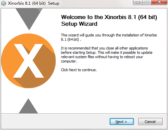Image resolution: width=168 pixels, height=130 pixels.
Task: Click the blank white area below the instructions
Action: click(109, 93)
